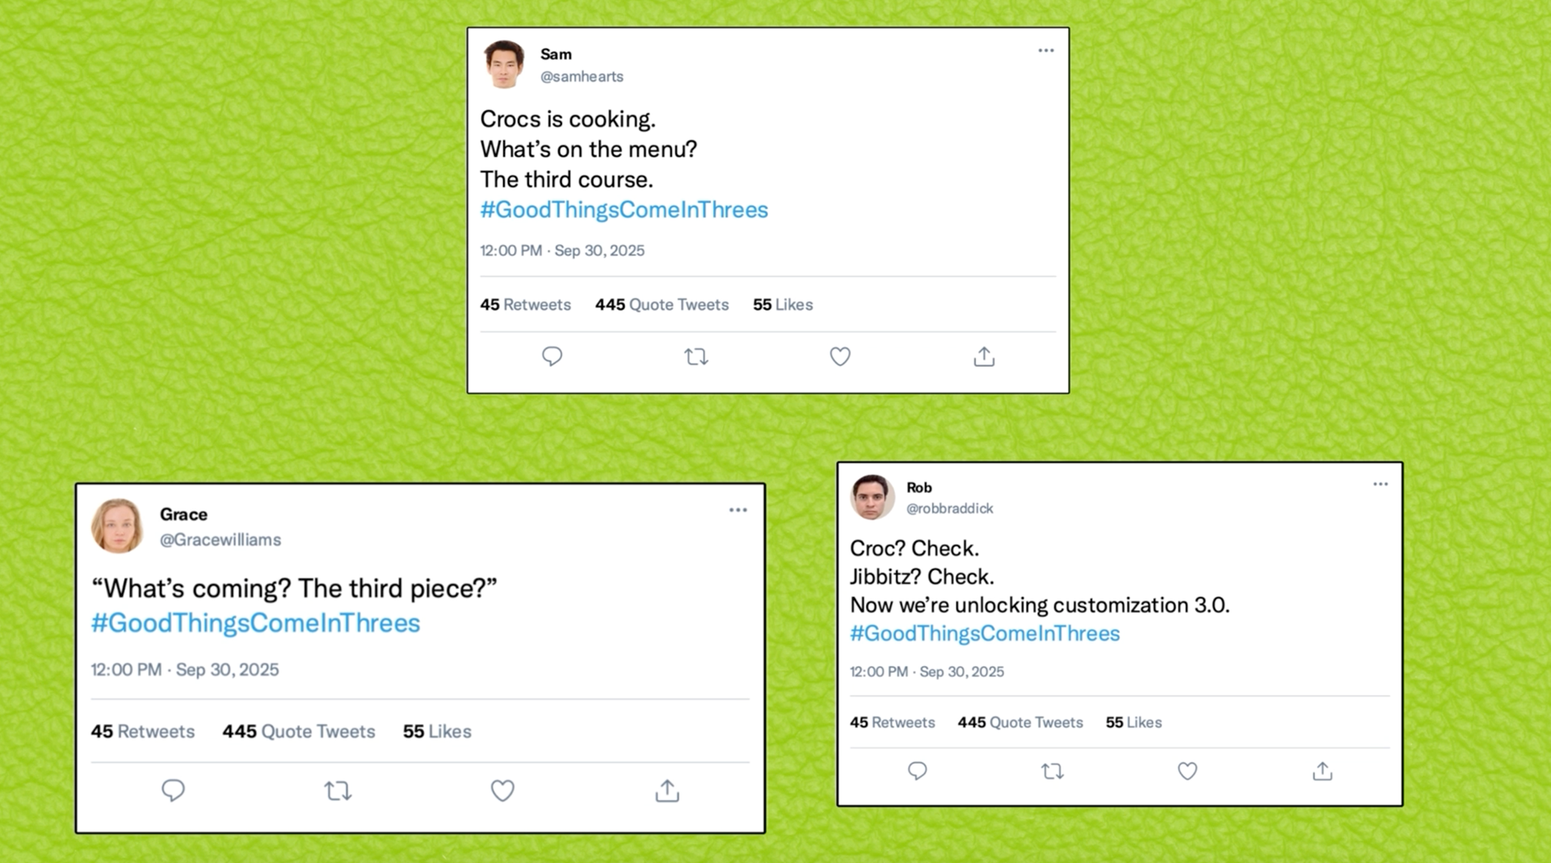Click the reply icon on Sam's tweet
Image resolution: width=1551 pixels, height=863 pixels.
(x=552, y=356)
